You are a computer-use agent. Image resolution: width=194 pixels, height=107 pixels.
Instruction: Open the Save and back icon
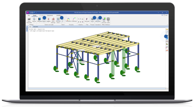pyautogui.click(x=104, y=19)
